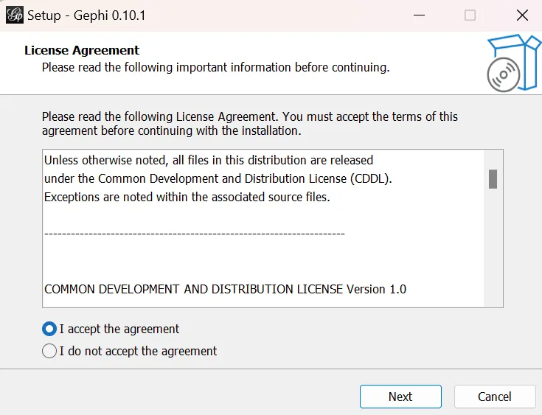
Task: Select "I accept the agreement"
Action: [49, 329]
